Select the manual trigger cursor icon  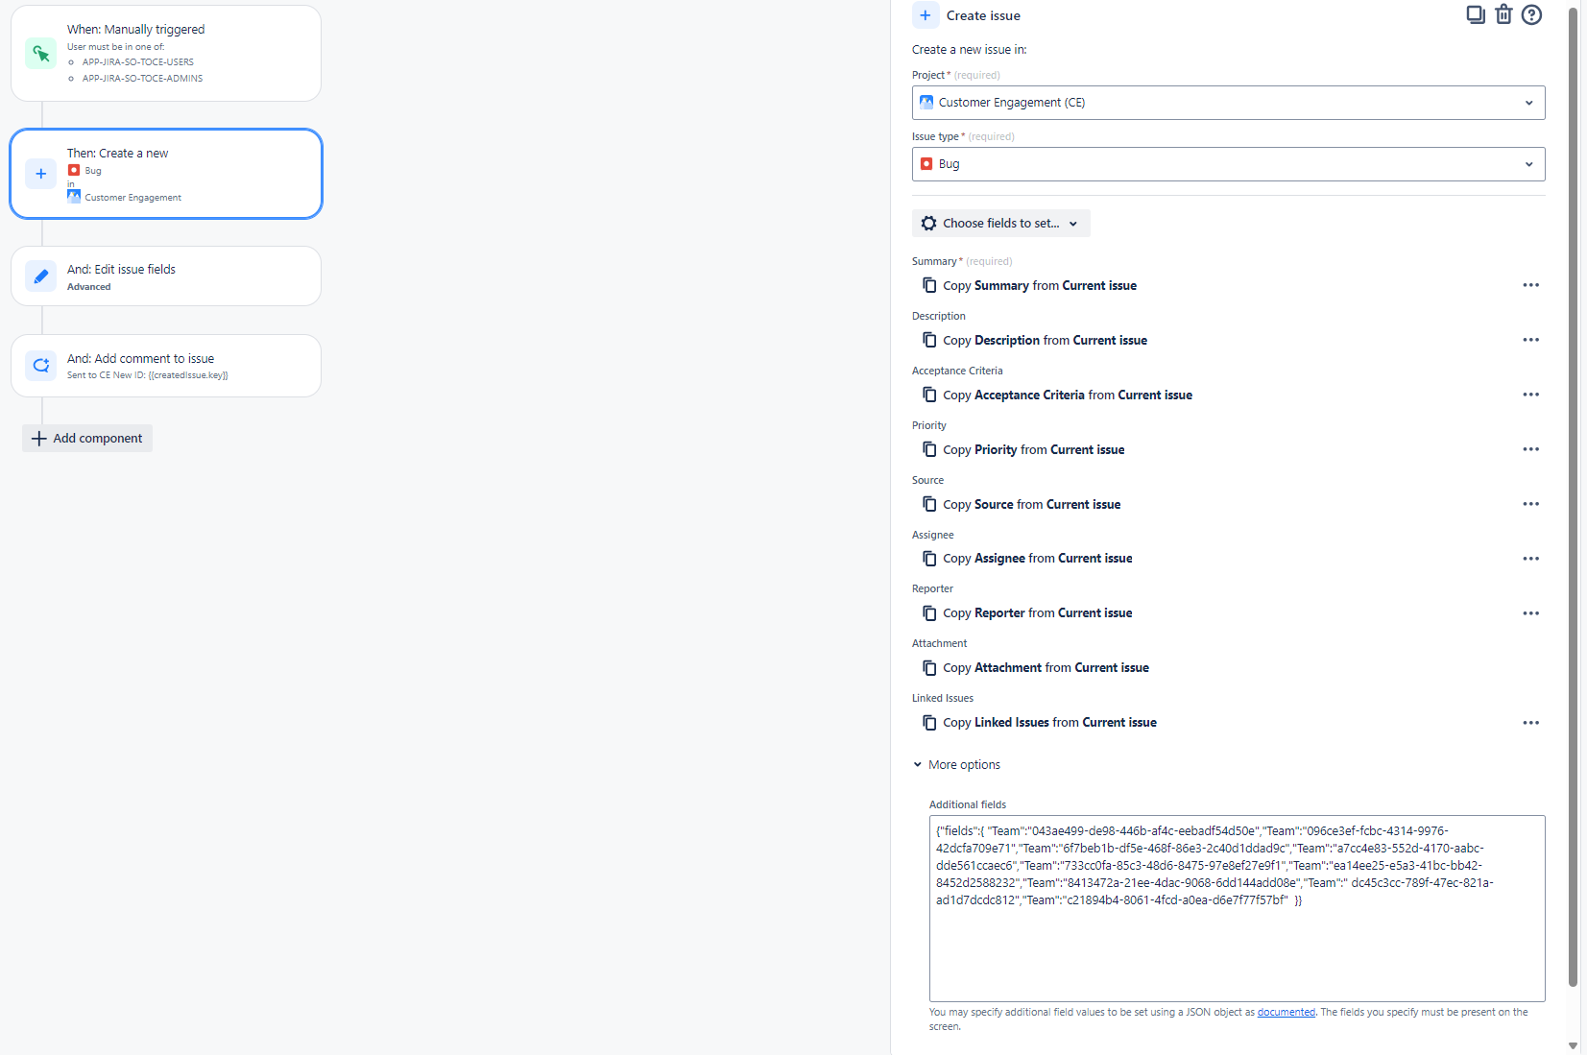(40, 54)
